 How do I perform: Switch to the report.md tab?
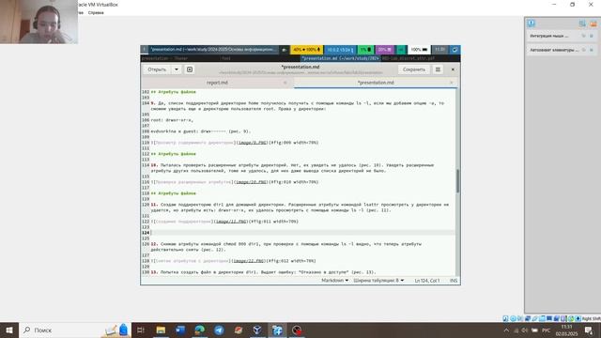[x=217, y=83]
